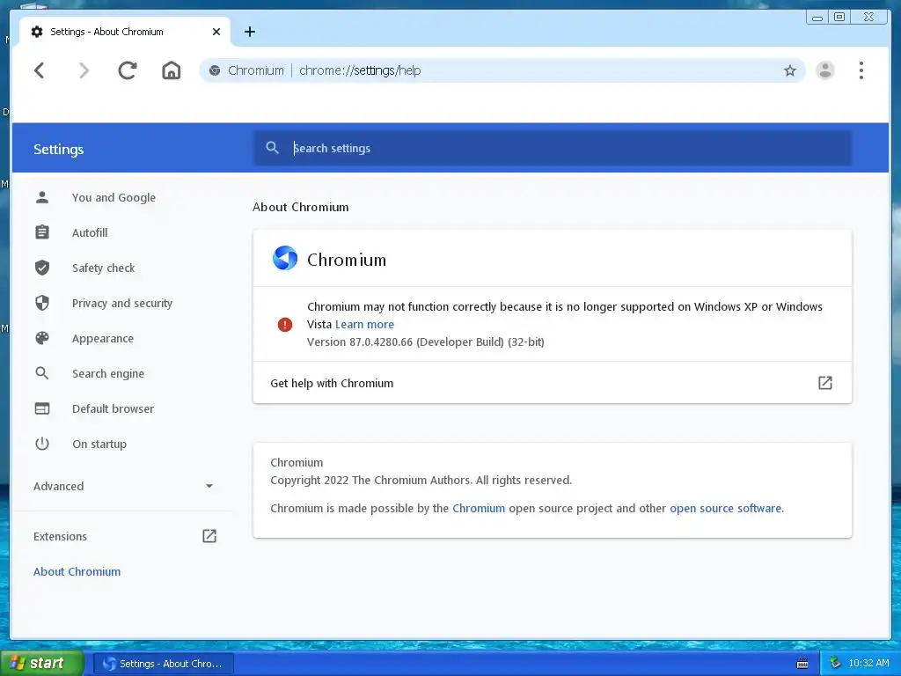Go back with the browser back arrow

pos(39,70)
